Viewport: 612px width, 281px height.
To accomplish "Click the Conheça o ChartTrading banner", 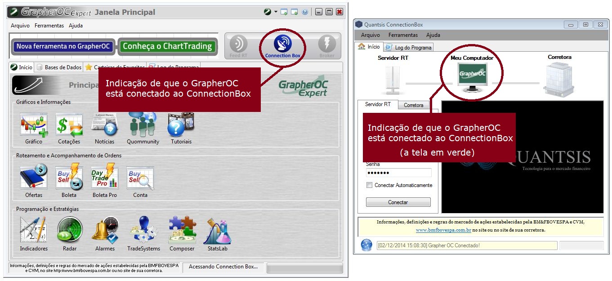I will tap(167, 46).
